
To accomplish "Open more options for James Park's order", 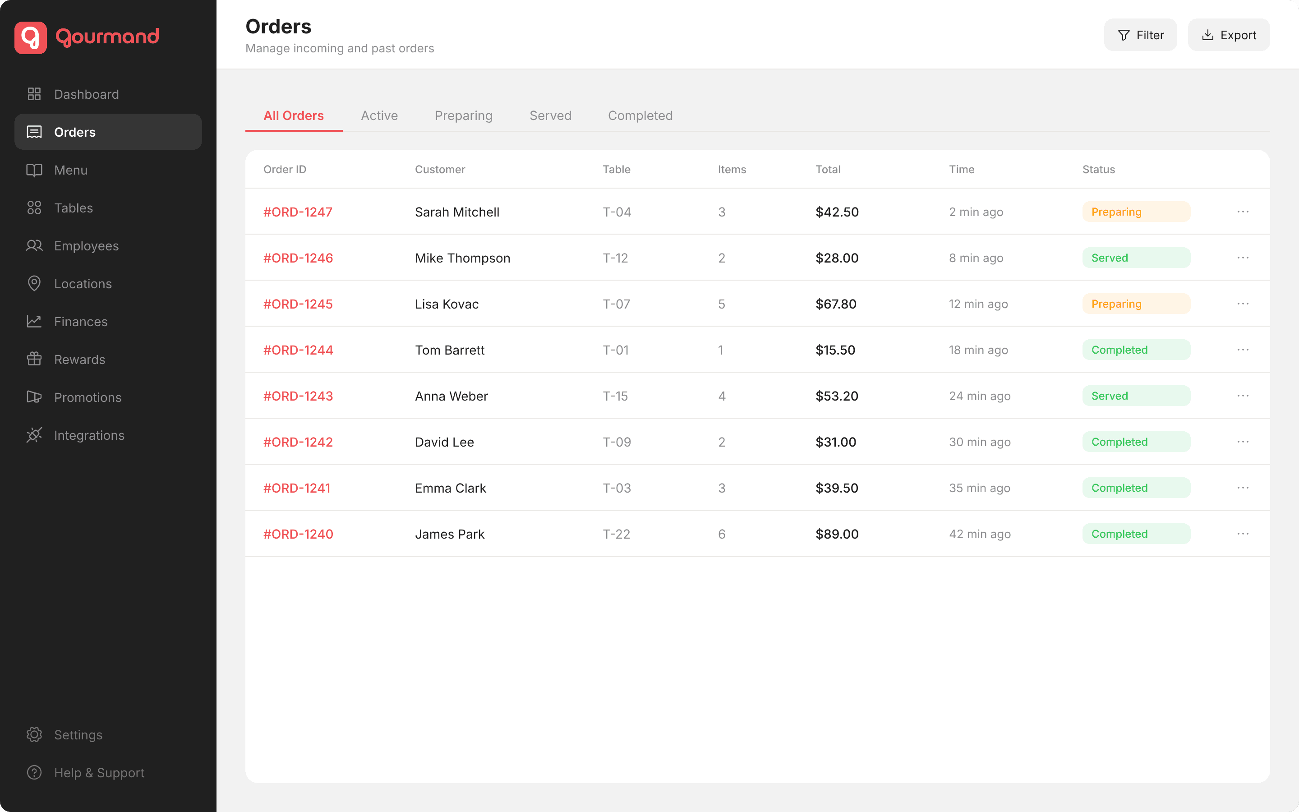I will [x=1243, y=534].
